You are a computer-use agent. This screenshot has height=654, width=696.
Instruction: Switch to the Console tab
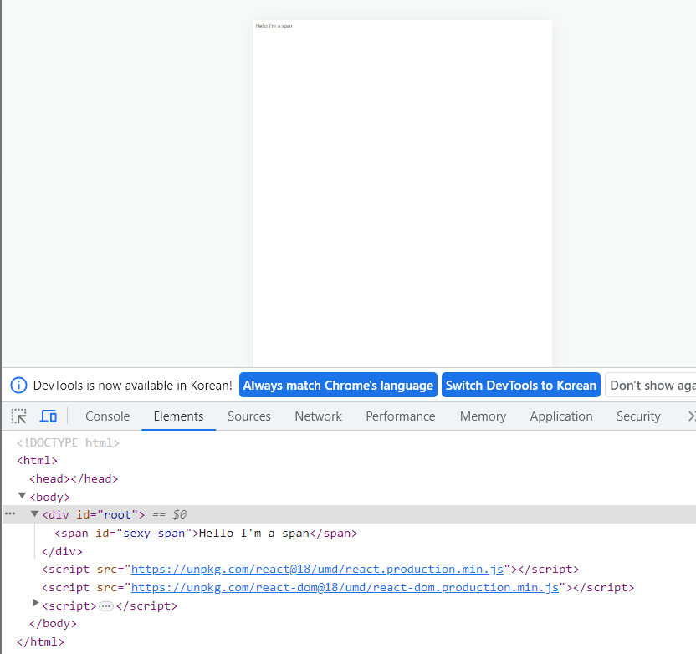point(107,416)
